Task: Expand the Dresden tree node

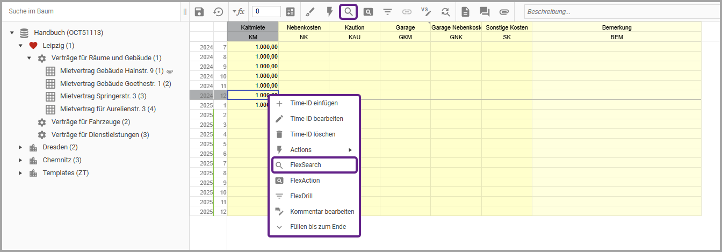Action: point(20,147)
